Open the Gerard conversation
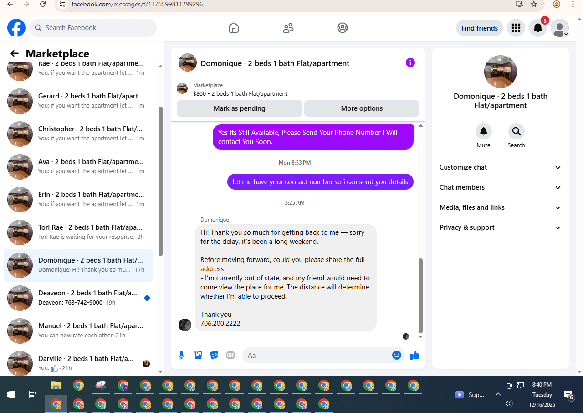The height and width of the screenshot is (413, 583). coord(78,101)
